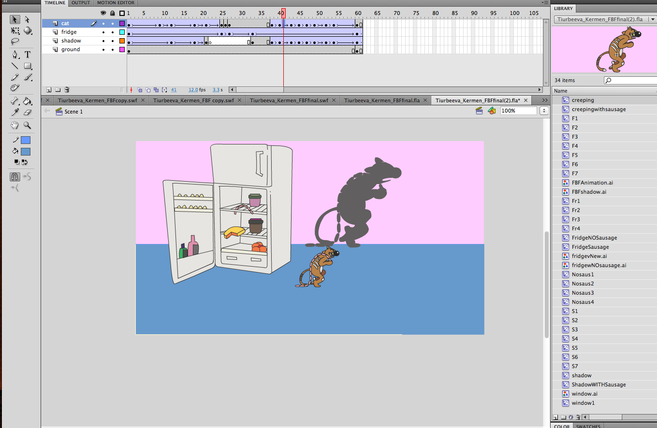Switch to the Tiurbeeva_Kermen_FBFfinal.fla document tab
This screenshot has width=657, height=428.
tap(382, 100)
